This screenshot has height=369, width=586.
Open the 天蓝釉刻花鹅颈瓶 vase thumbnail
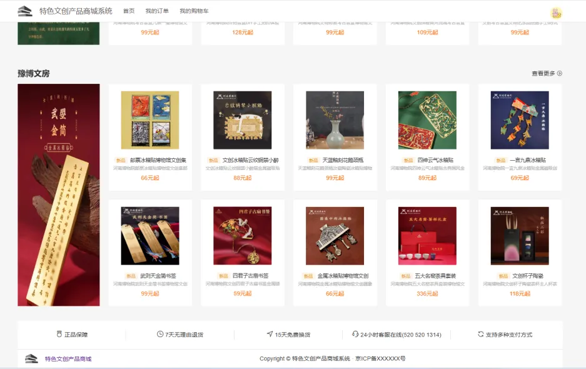point(335,120)
